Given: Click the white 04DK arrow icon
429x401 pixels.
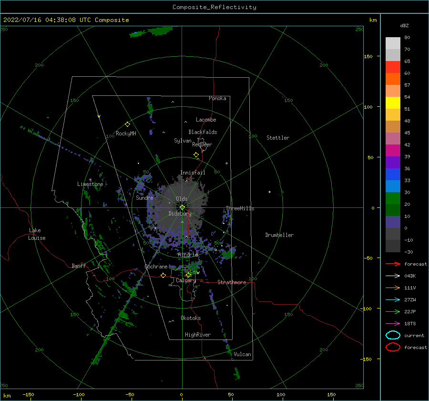Looking at the screenshot, I should pyautogui.click(x=393, y=276).
